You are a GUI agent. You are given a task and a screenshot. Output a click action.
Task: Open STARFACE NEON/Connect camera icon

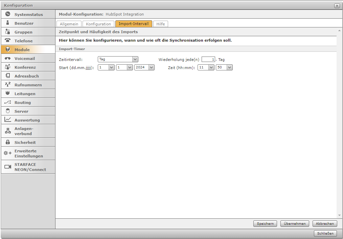(8, 167)
